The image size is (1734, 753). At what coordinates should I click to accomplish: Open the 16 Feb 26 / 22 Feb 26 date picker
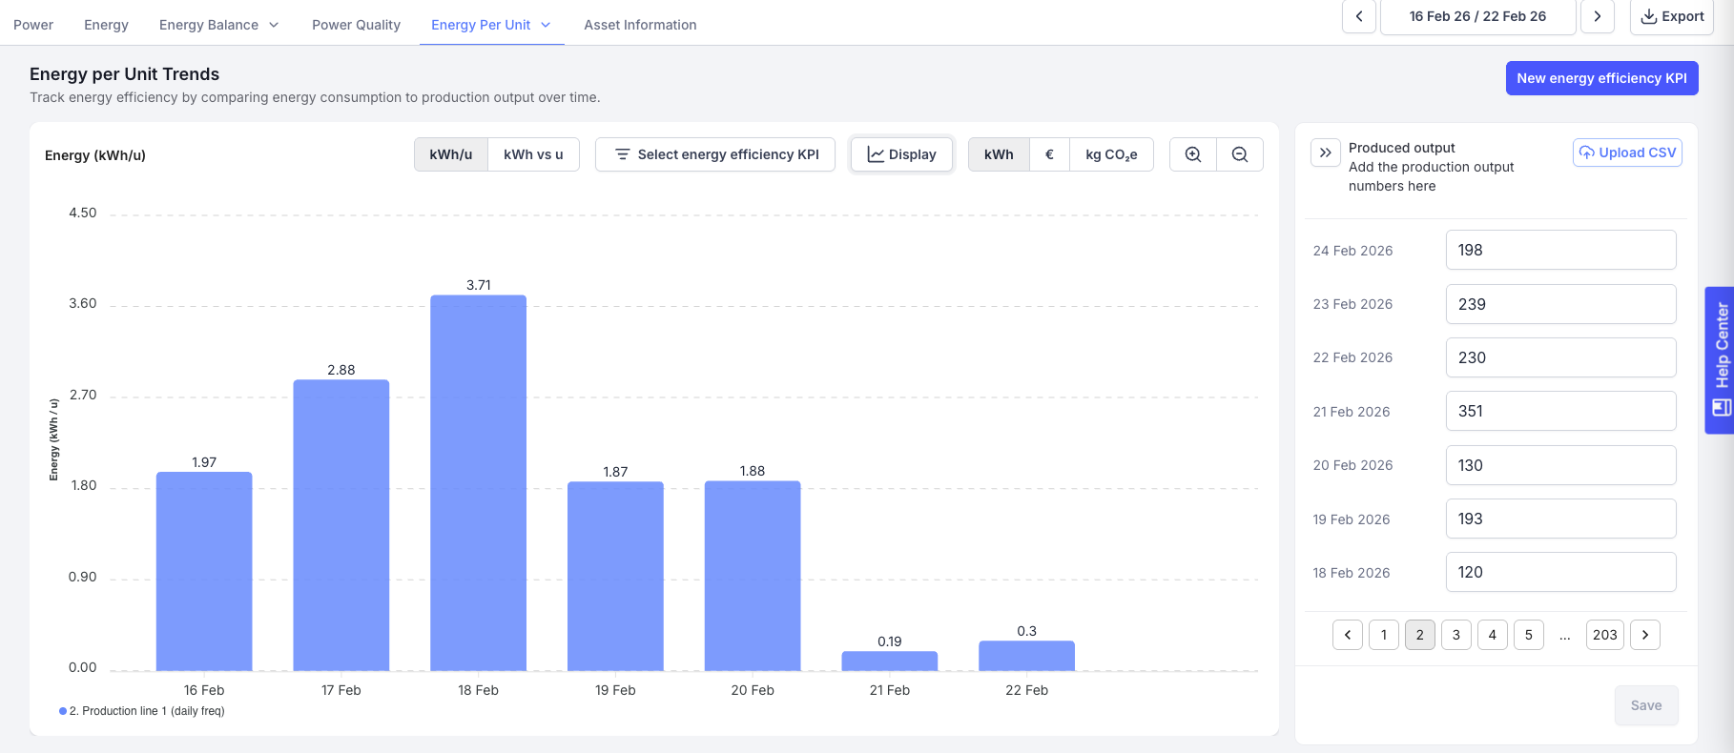click(1477, 16)
